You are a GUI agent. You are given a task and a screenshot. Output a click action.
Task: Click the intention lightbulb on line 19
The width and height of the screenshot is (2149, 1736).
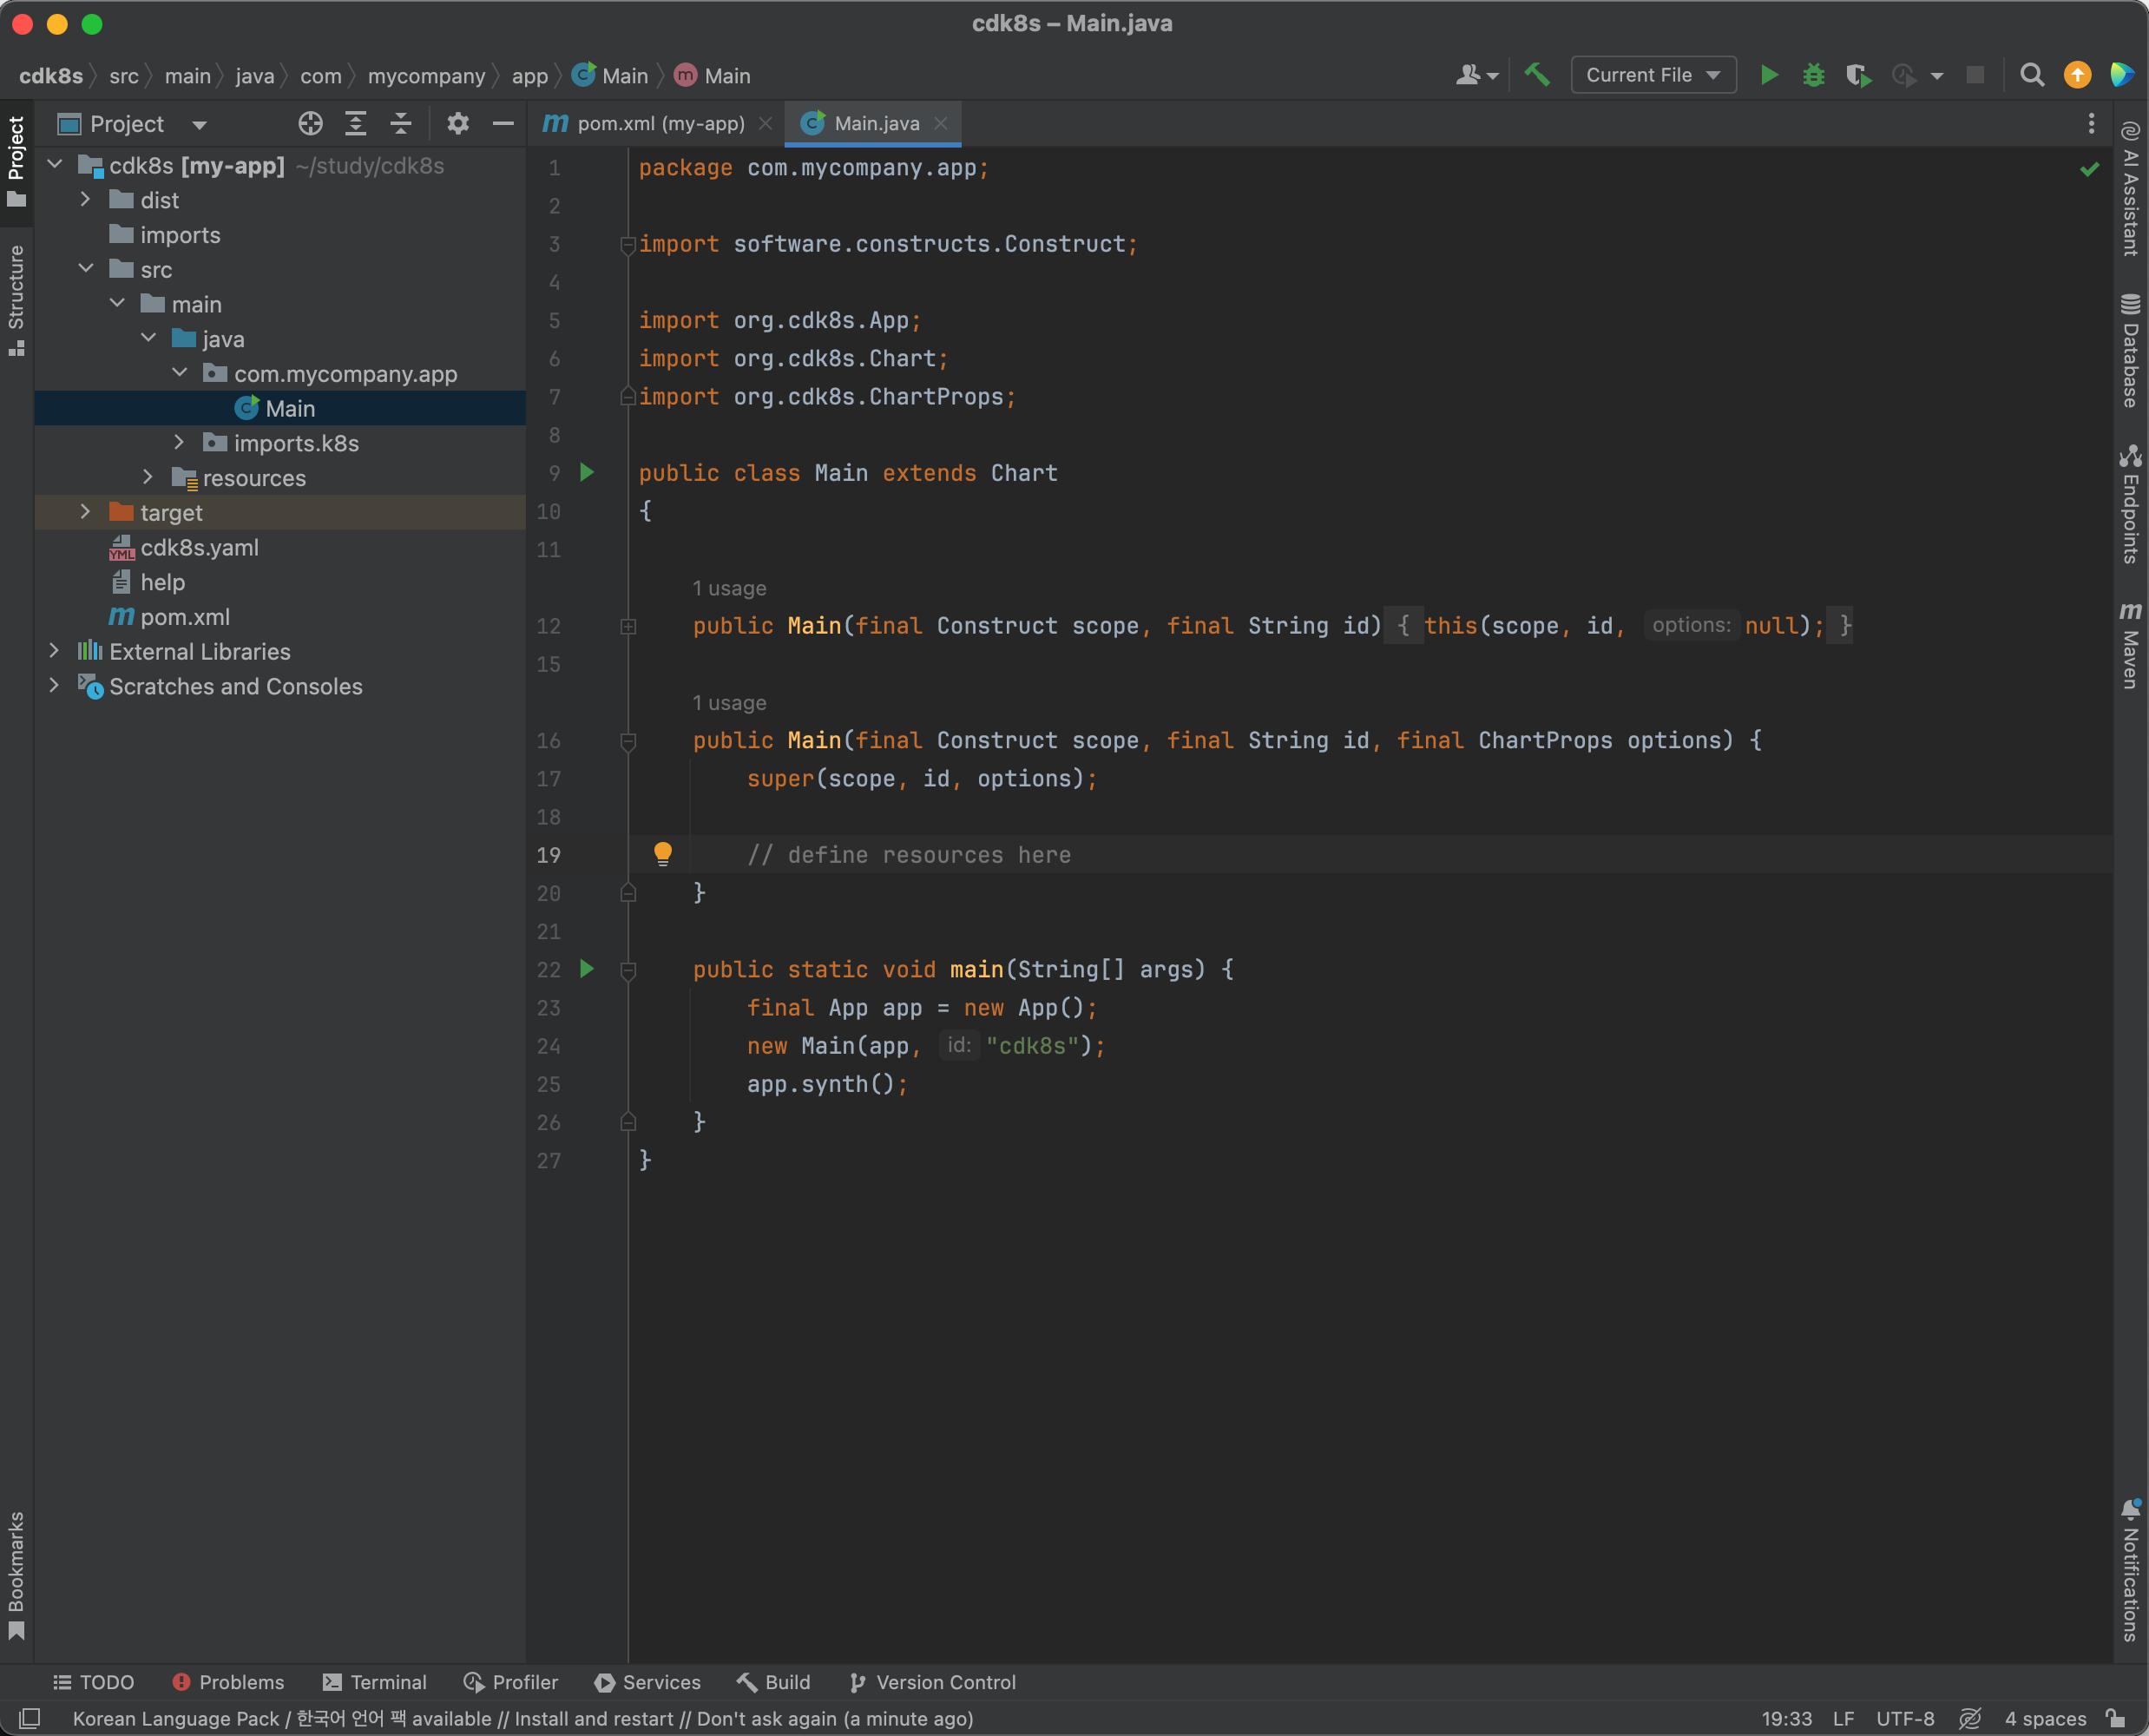(662, 853)
